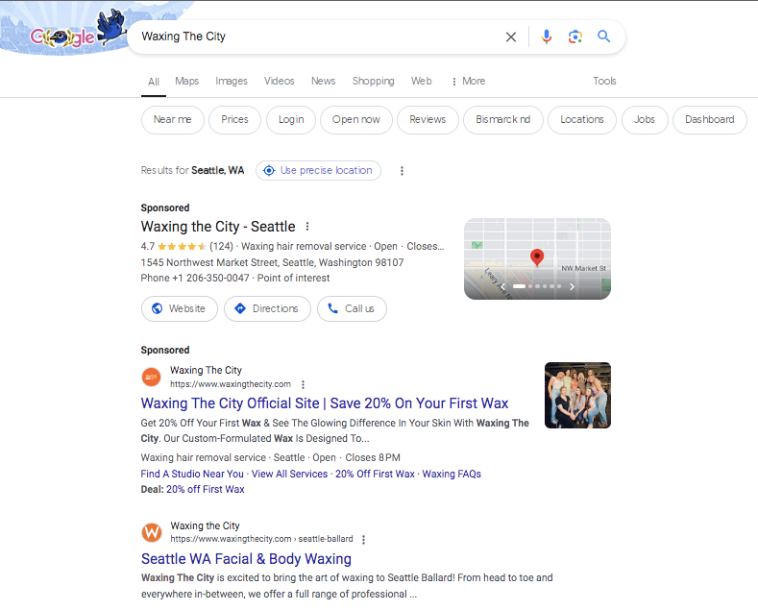The image size is (758, 610).
Task: Submit search with the magnifying glass icon
Action: (603, 37)
